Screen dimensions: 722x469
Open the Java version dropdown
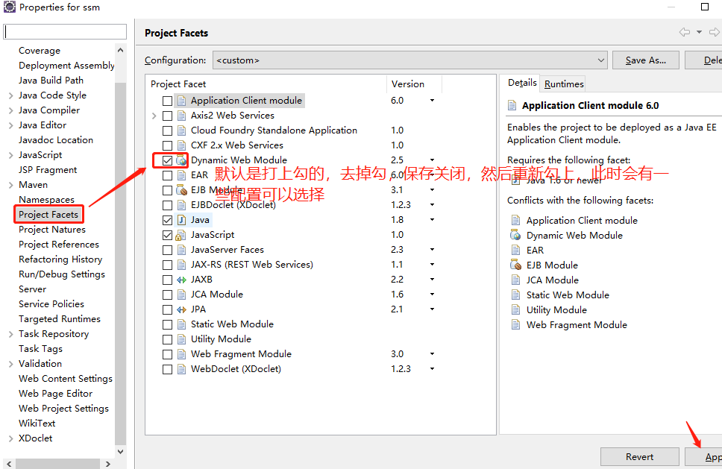[x=432, y=220]
